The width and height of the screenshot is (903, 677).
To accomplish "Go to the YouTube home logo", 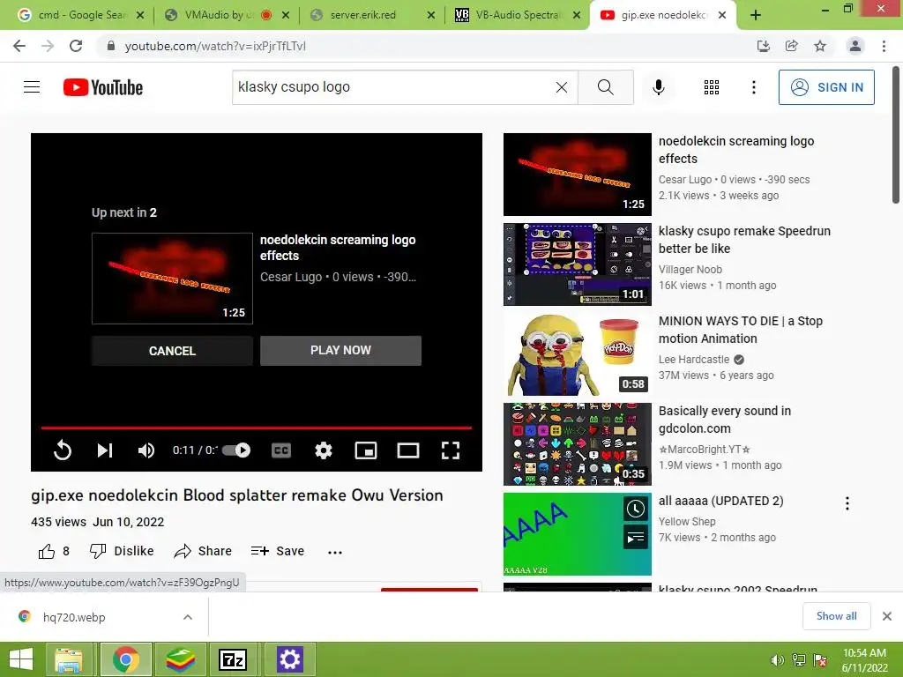I will pyautogui.click(x=103, y=87).
